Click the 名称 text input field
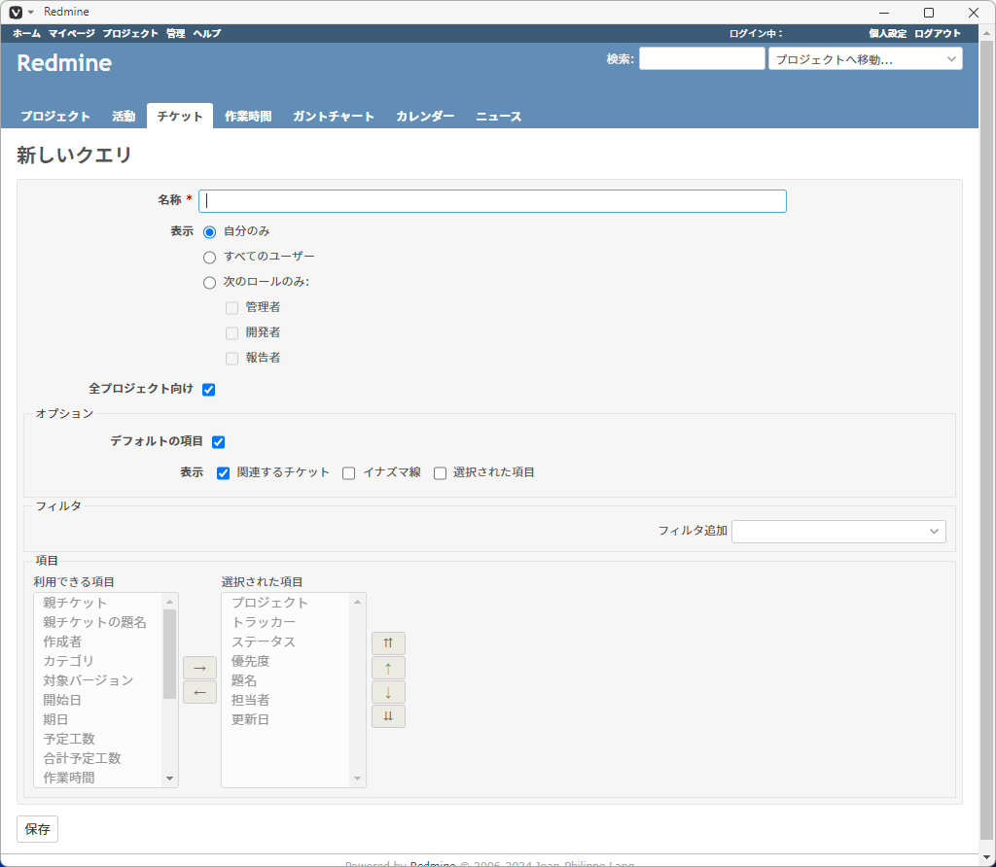 coord(492,201)
